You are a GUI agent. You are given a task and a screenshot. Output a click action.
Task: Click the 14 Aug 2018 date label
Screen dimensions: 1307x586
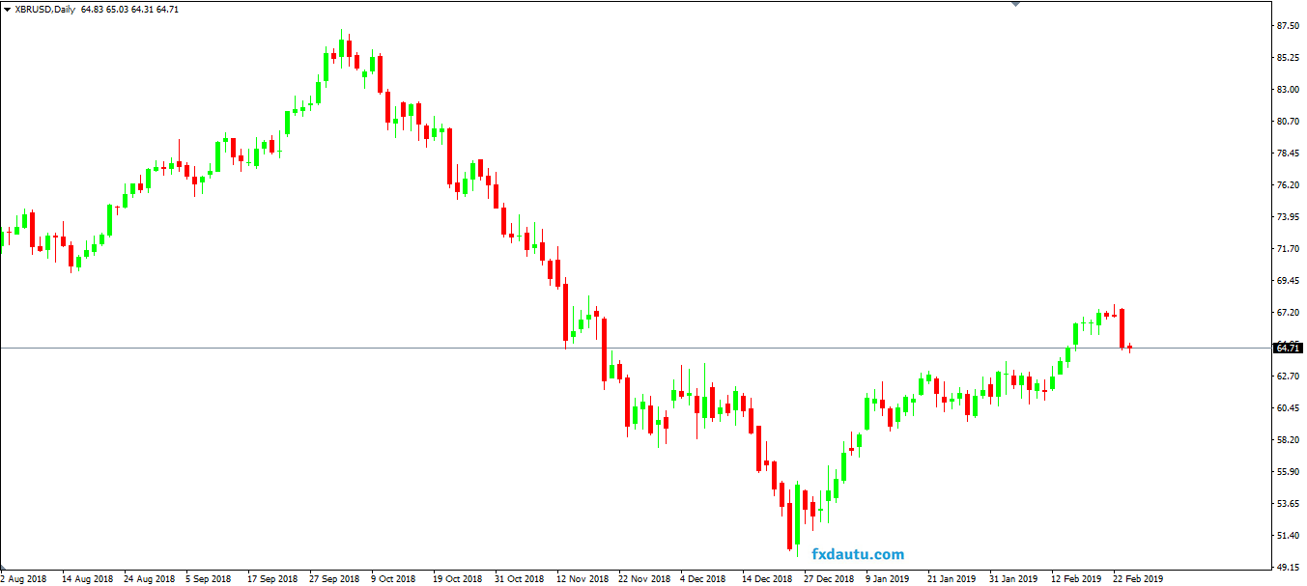[x=87, y=579]
